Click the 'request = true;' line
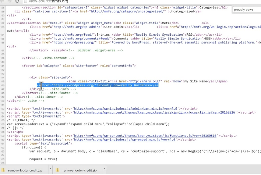 [x=43, y=159]
